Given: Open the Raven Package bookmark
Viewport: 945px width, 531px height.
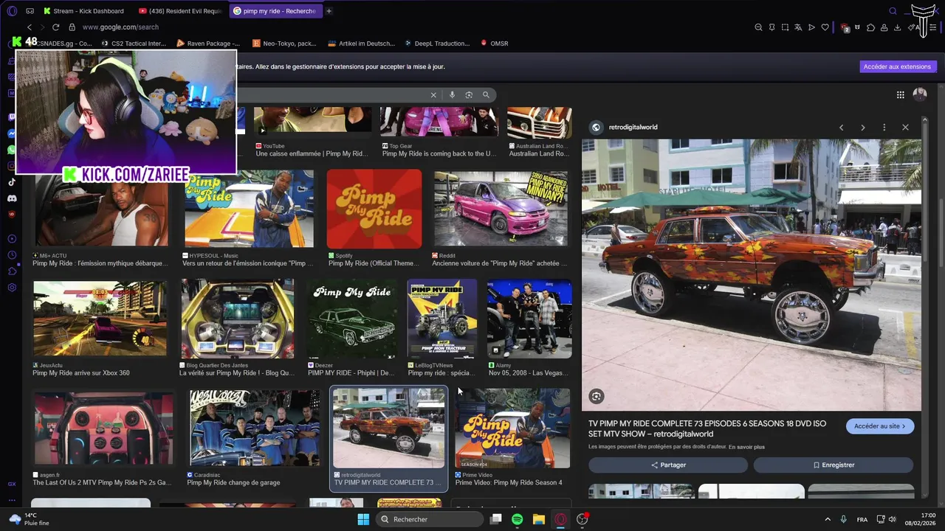Looking at the screenshot, I should tap(208, 44).
